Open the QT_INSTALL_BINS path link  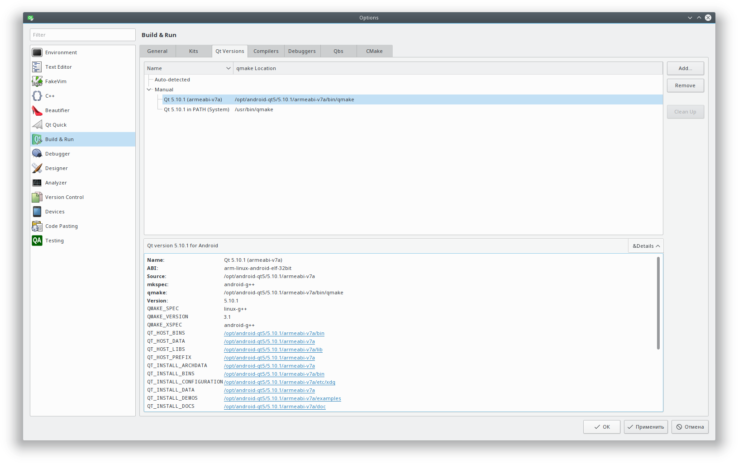pyautogui.click(x=274, y=374)
